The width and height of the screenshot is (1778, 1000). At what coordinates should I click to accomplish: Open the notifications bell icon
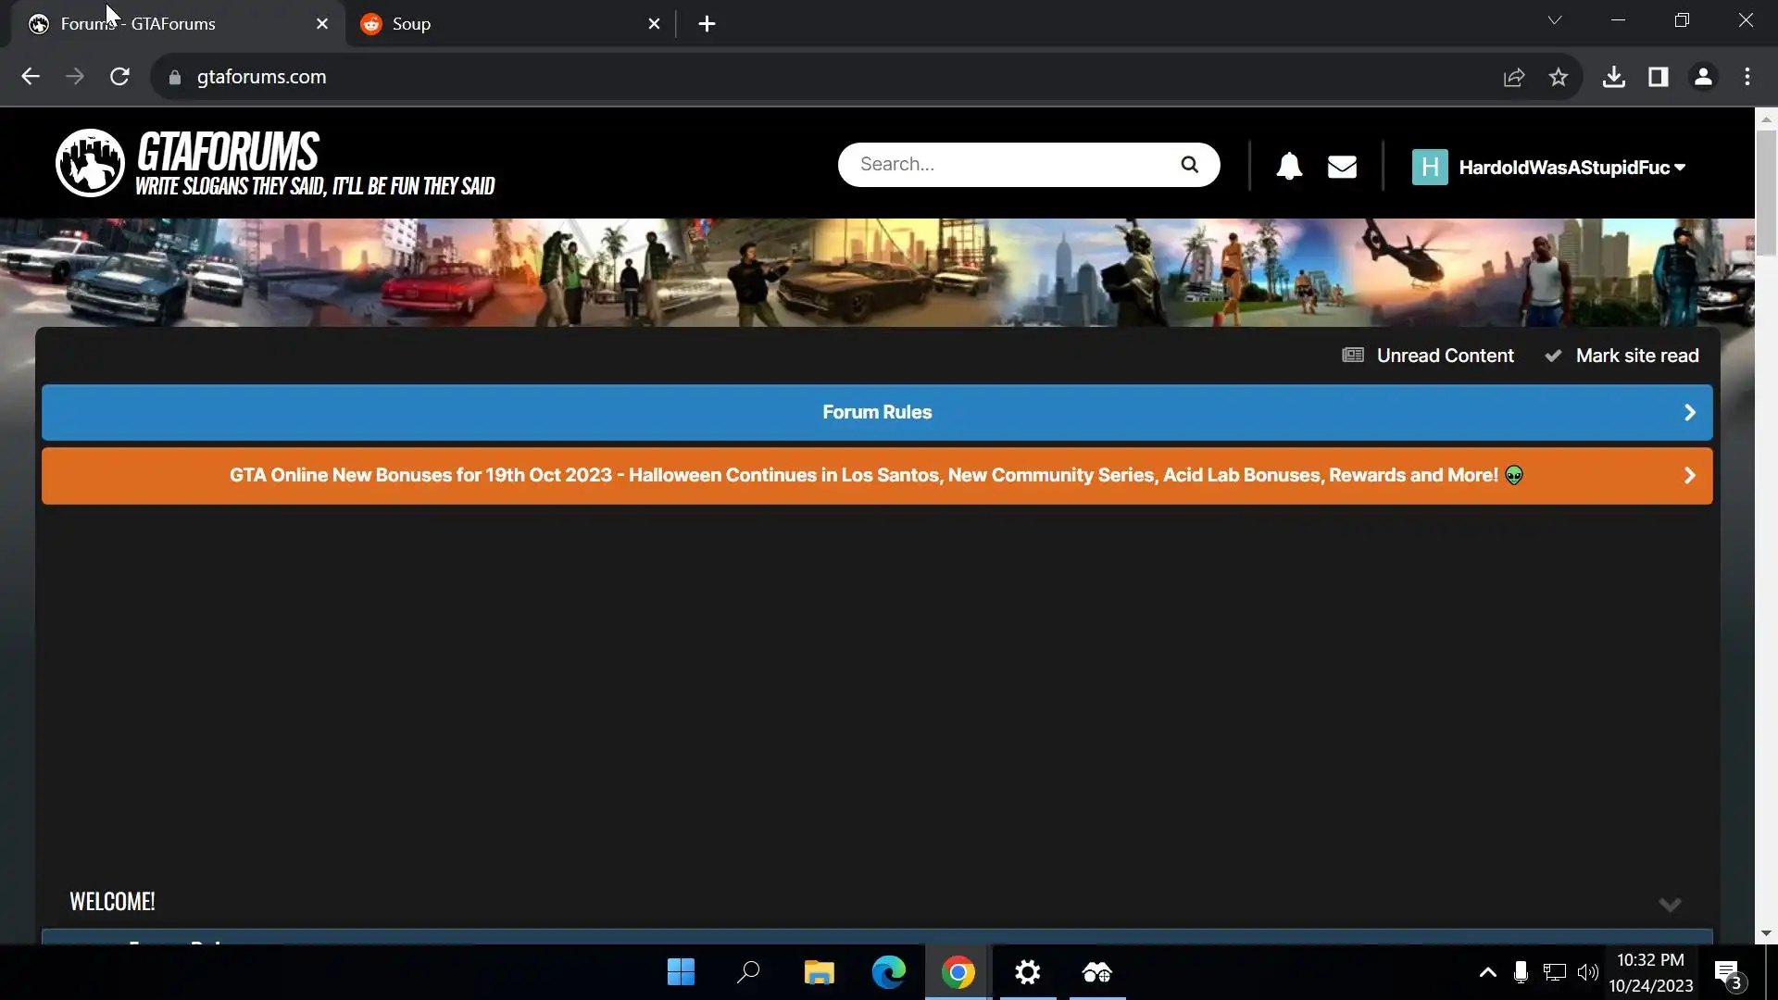pos(1289,167)
